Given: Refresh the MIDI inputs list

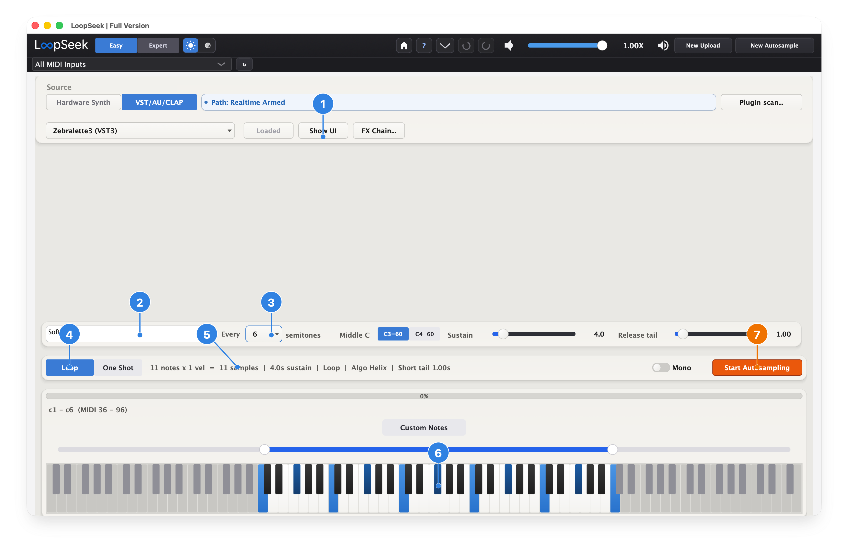Looking at the screenshot, I should tap(244, 64).
